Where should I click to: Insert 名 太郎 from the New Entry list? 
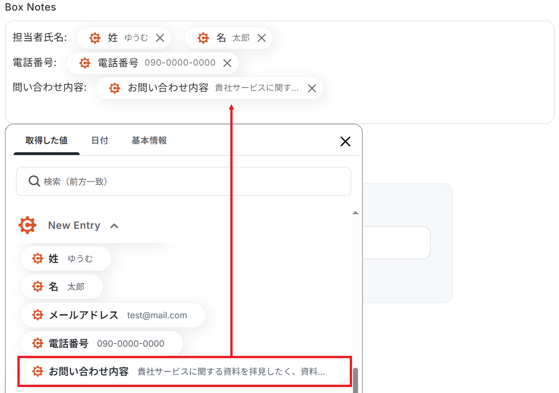(x=62, y=287)
